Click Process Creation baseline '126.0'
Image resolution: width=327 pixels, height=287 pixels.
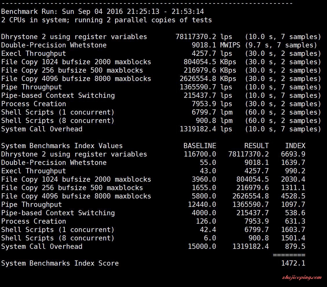tap(206, 221)
